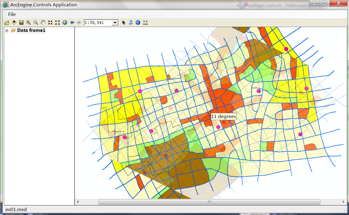
Task: Click the ex01.mxd status bar text
Action: [x=16, y=210]
